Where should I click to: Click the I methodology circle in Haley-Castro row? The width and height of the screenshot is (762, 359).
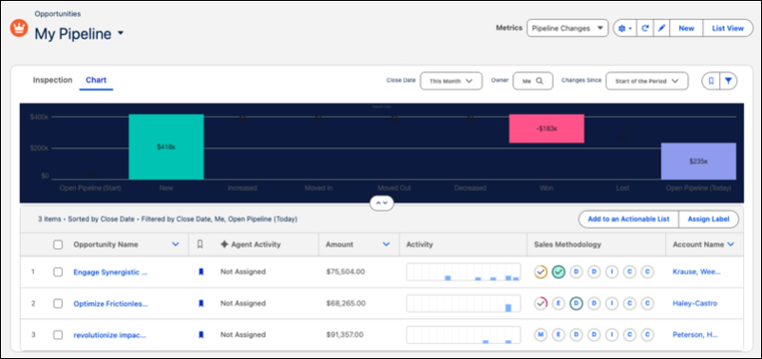(611, 303)
